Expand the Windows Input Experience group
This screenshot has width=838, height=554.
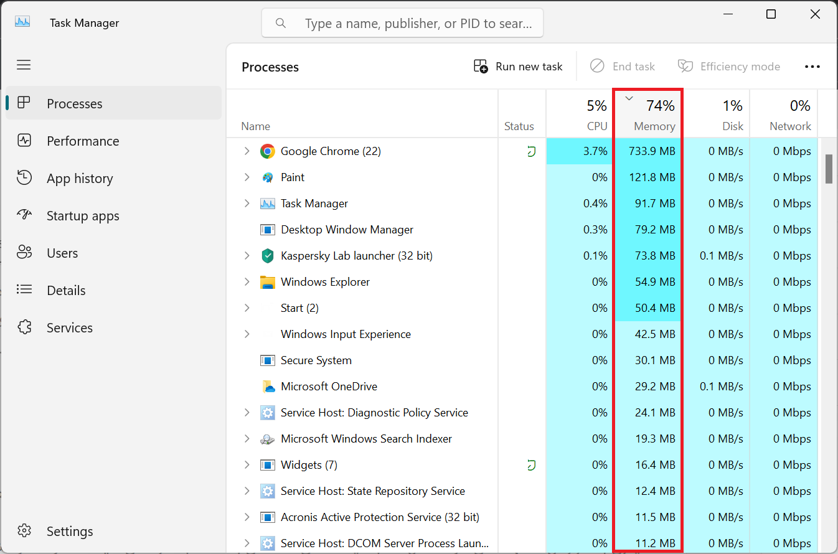coord(247,334)
